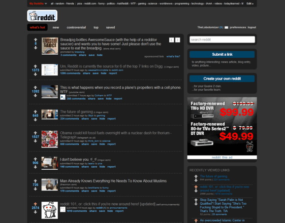Upvote the Reddit top links on Digg post

click(35, 66)
